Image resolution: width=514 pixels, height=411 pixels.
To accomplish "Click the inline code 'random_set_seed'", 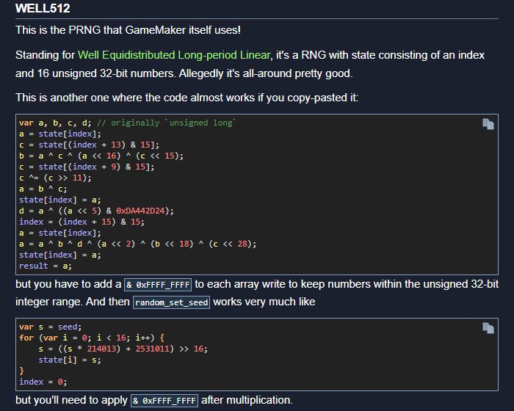I will click(x=171, y=302).
